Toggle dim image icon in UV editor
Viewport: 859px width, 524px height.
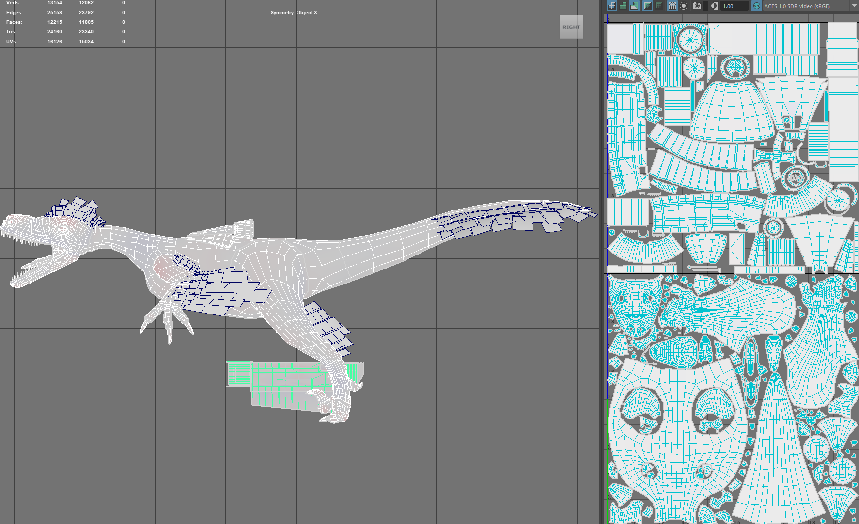[x=659, y=6]
